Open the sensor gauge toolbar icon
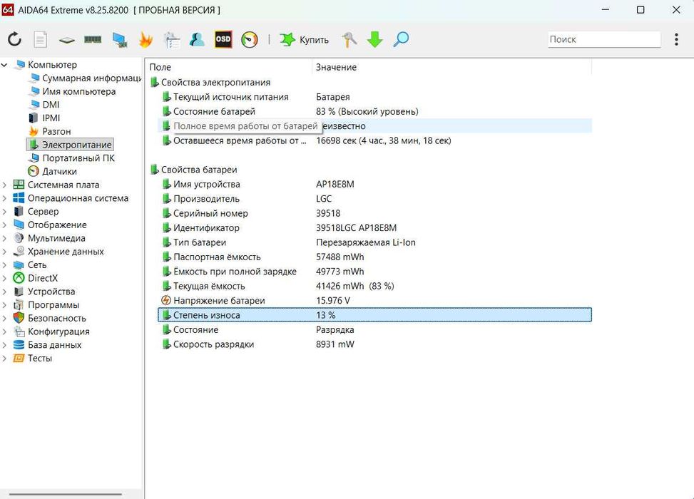Image resolution: width=694 pixels, height=499 pixels. coord(250,40)
